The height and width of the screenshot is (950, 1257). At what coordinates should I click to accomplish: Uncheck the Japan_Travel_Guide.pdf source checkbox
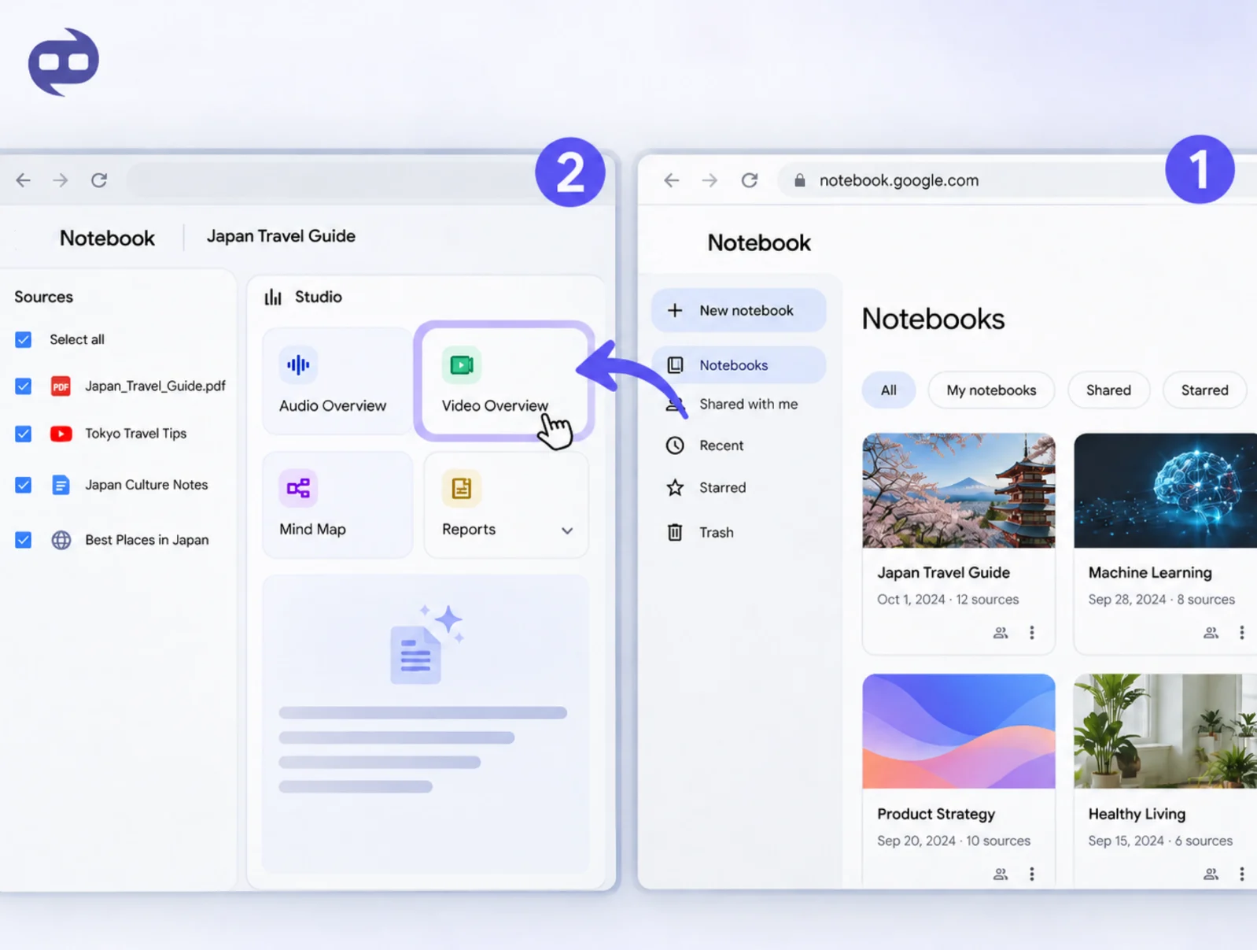click(24, 386)
